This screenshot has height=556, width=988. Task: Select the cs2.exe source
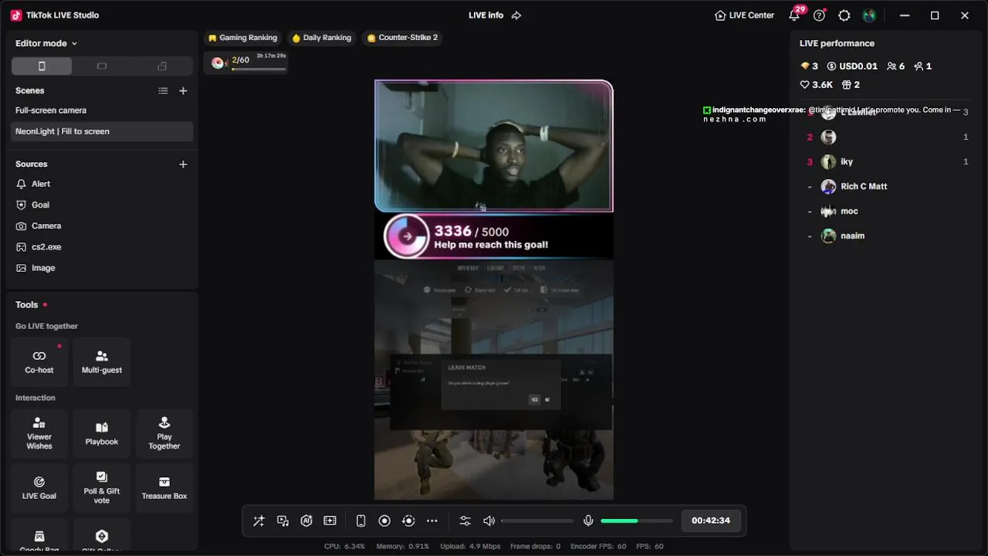(102, 247)
